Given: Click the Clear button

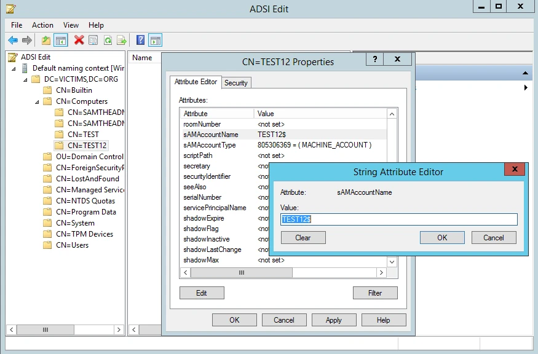Looking at the screenshot, I should click(x=303, y=238).
